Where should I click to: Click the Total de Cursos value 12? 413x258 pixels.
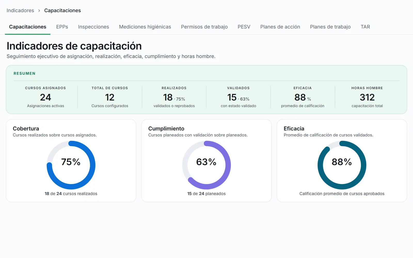110,97
